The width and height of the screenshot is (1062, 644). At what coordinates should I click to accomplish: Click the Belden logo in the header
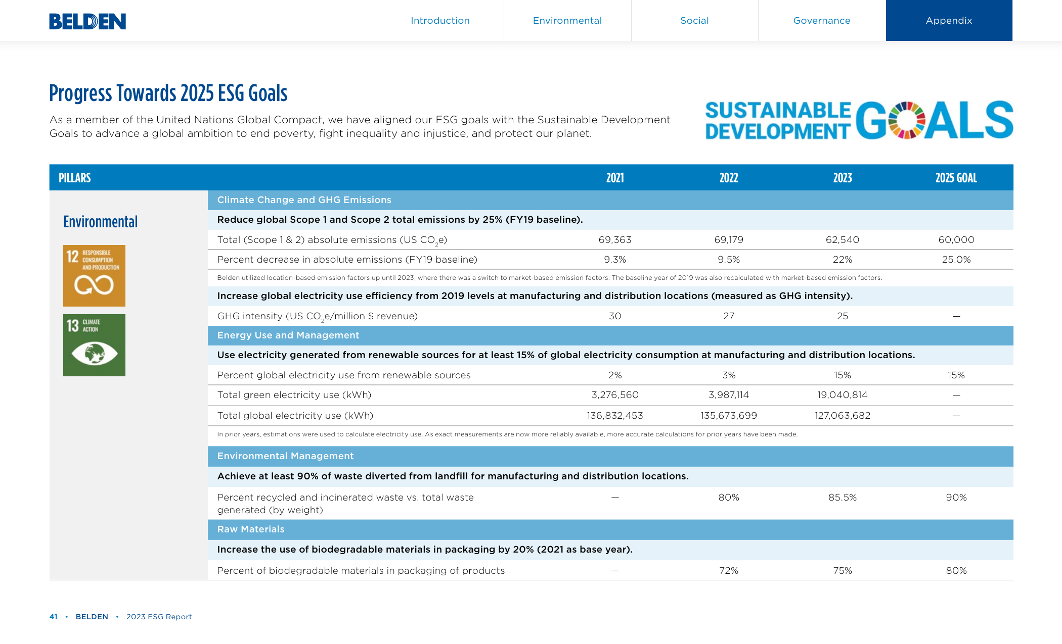(87, 21)
